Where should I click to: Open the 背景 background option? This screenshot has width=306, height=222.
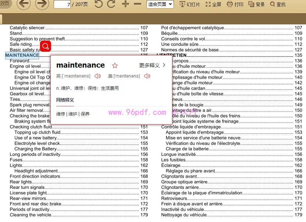pyautogui.click(x=256, y=4)
